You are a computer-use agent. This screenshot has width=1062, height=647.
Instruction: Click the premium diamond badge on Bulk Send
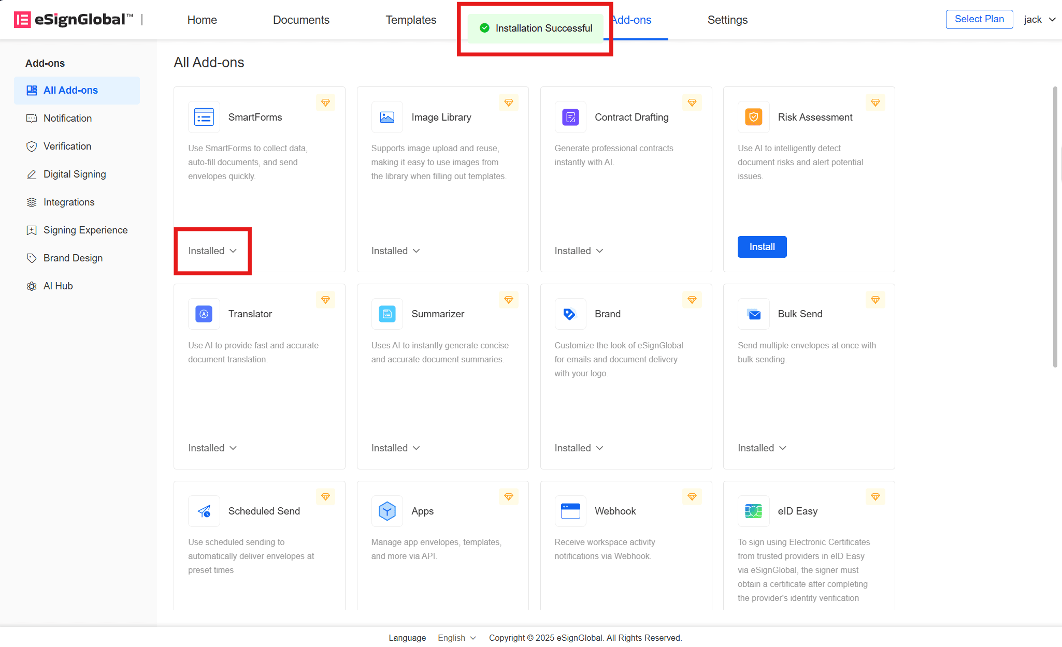[x=876, y=300]
